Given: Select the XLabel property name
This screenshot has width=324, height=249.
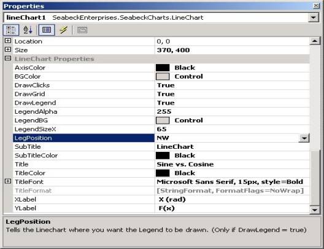Looking at the screenshot, I should pos(25,200).
